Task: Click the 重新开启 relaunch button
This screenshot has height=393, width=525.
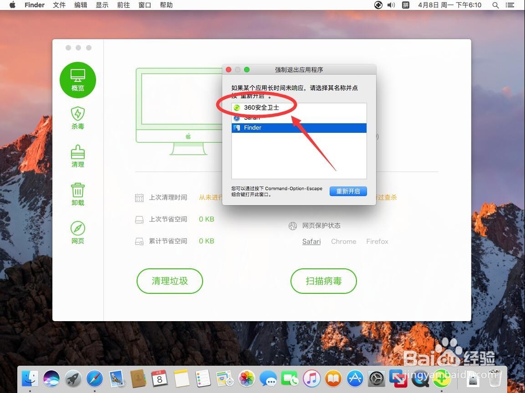Action: pyautogui.click(x=348, y=191)
